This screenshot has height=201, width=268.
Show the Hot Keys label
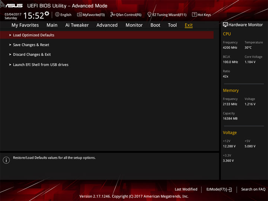[204, 15]
